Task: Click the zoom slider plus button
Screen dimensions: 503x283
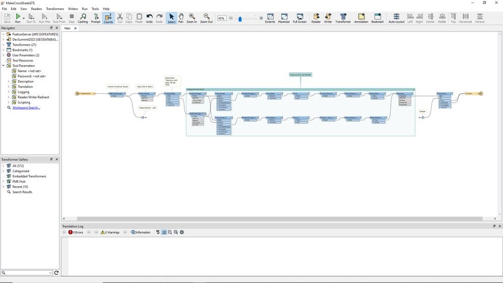Action: coord(261,18)
